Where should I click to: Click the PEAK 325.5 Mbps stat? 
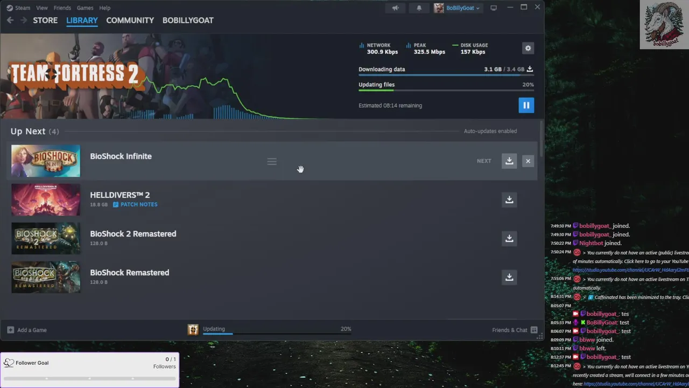pos(426,48)
